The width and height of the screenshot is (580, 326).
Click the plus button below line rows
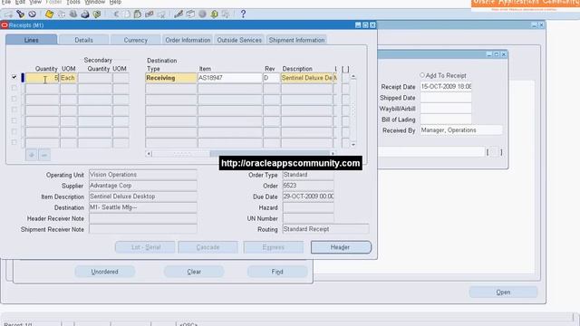(x=32, y=155)
